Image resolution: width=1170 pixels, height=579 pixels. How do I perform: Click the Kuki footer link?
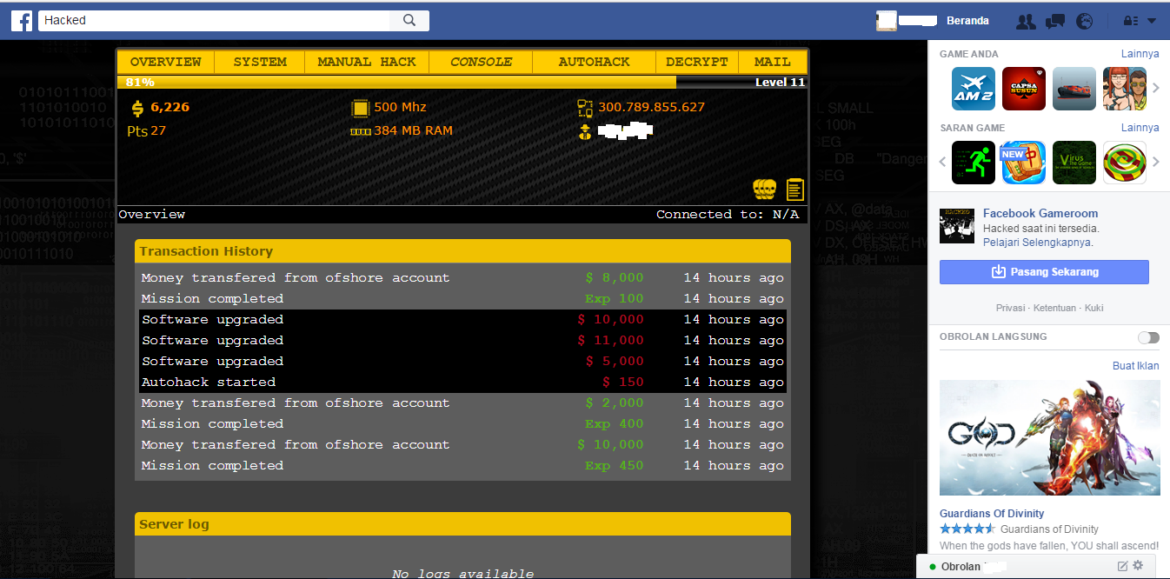pyautogui.click(x=1094, y=308)
